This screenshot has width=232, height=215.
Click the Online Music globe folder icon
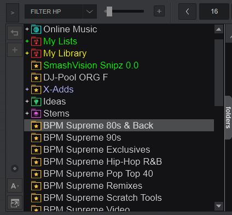[36, 30]
